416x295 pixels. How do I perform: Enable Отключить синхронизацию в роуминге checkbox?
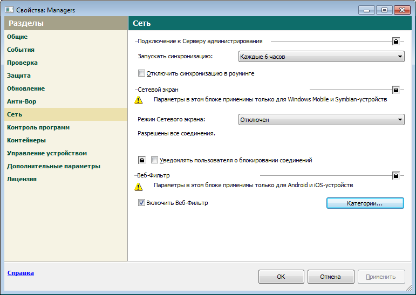(x=142, y=73)
